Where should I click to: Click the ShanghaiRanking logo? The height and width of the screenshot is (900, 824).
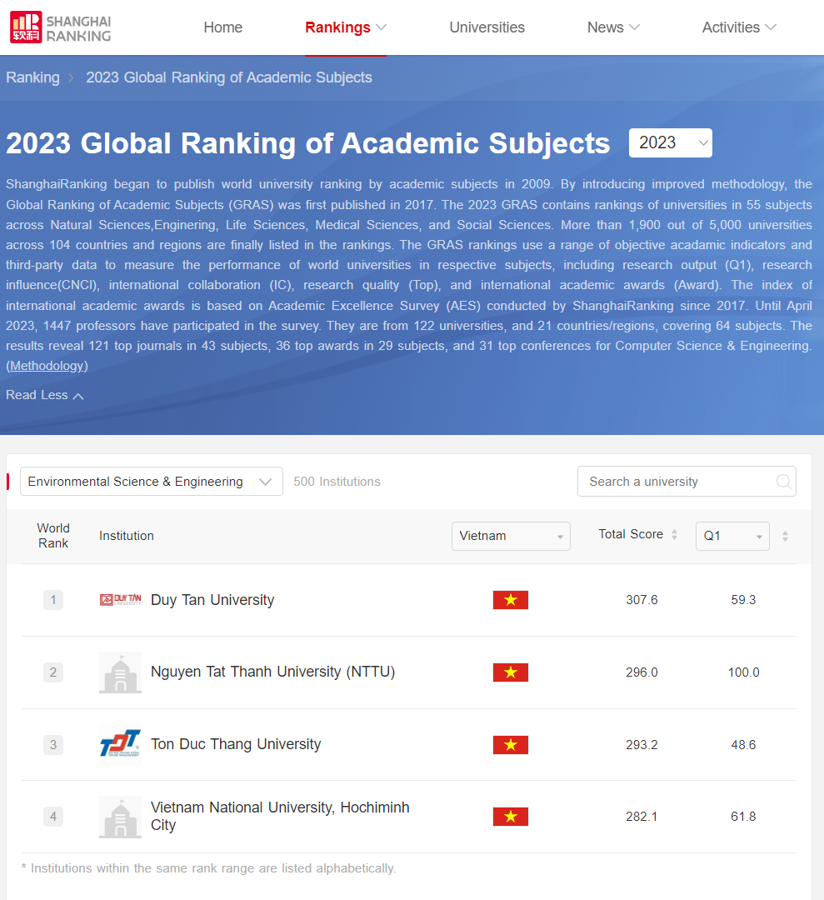tap(60, 27)
